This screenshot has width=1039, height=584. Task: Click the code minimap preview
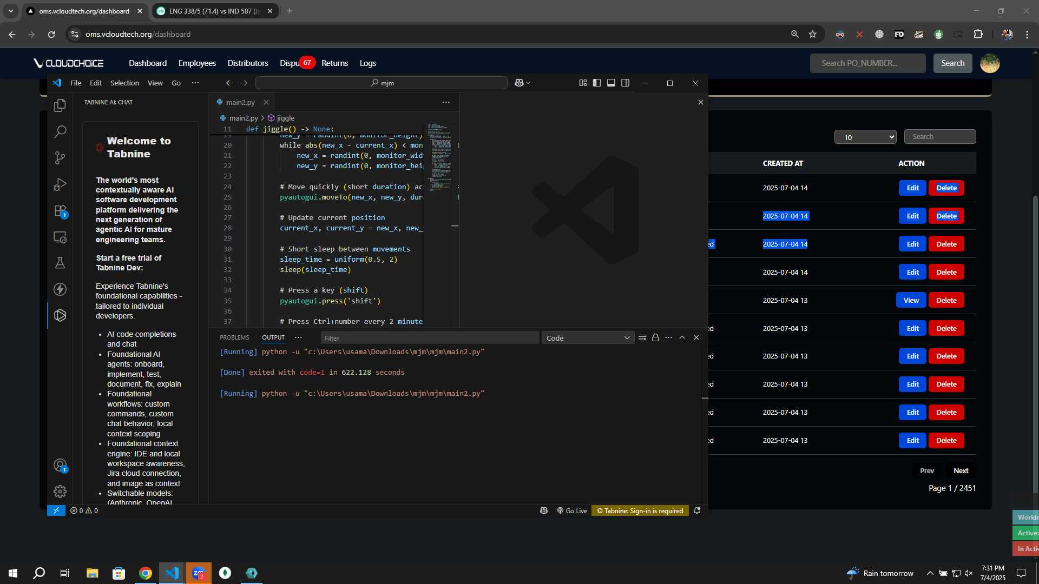click(439, 157)
